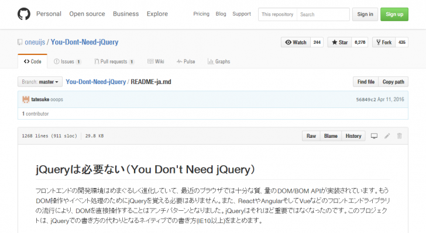Open the GitHub Octocat logo home

coord(24,14)
